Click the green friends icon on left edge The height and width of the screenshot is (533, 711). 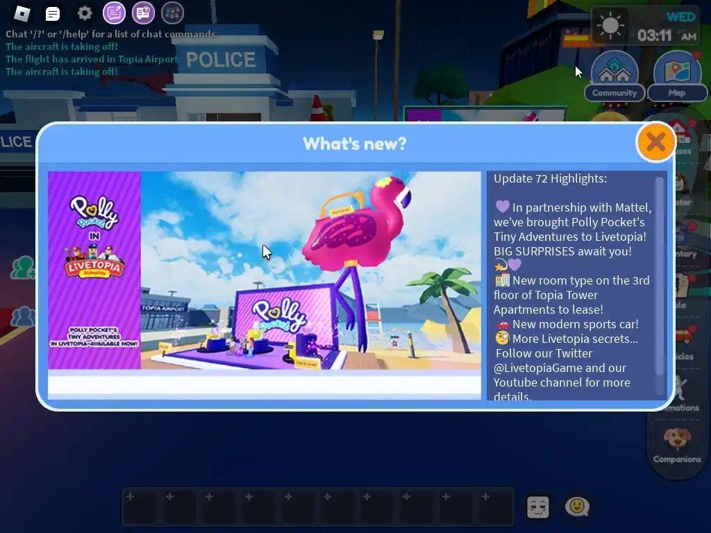pyautogui.click(x=23, y=267)
